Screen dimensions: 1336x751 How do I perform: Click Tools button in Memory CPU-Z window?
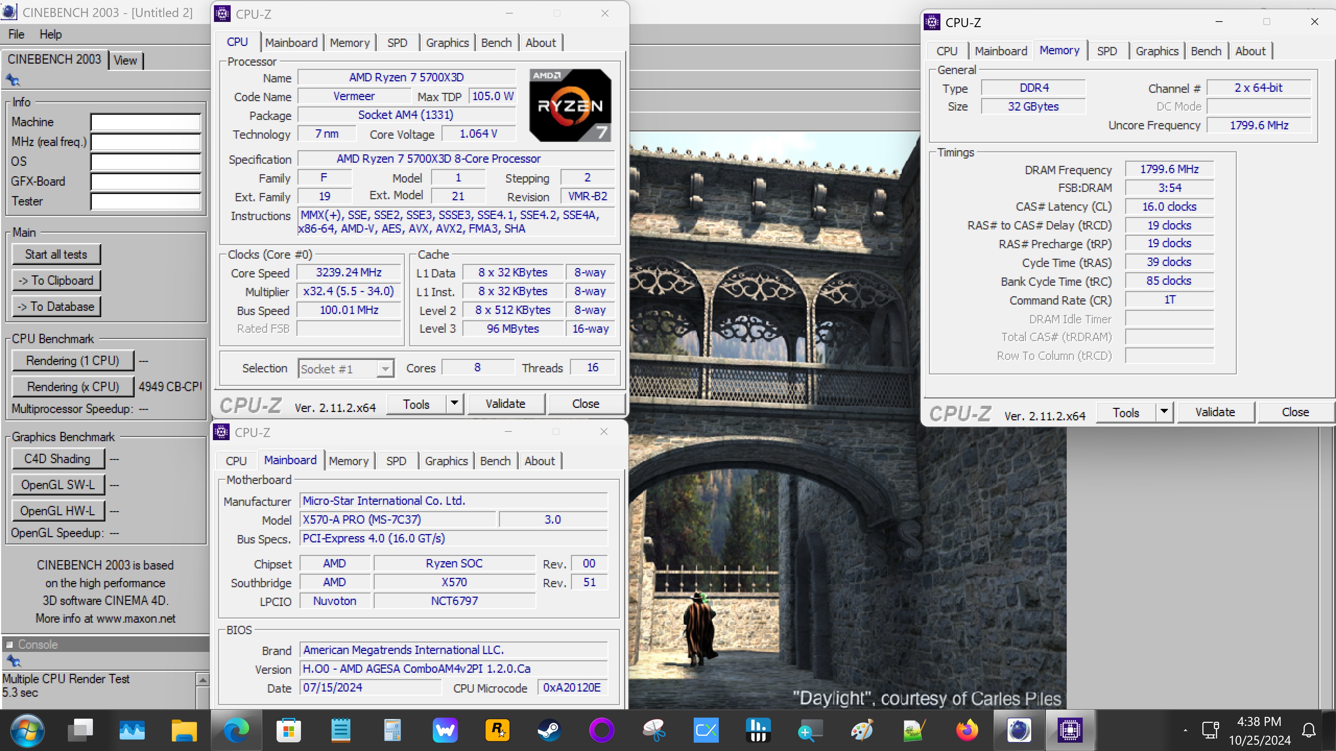1126,412
